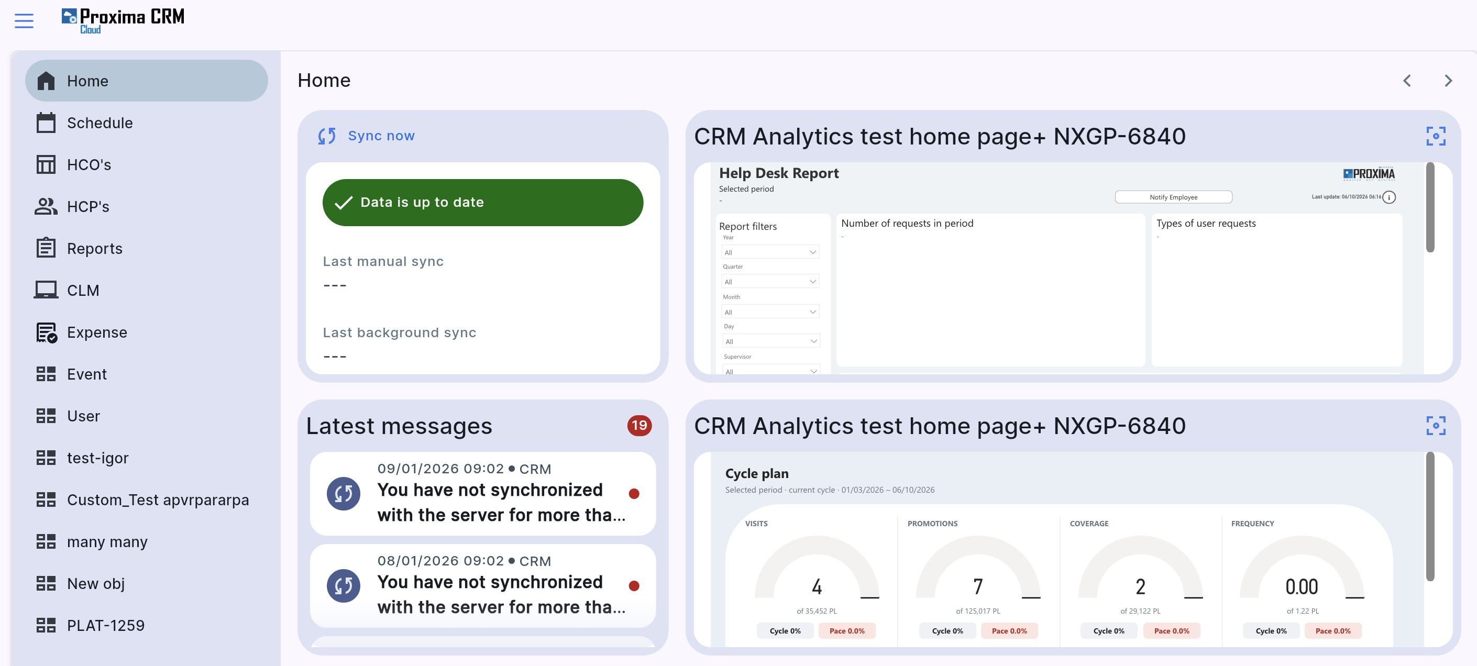
Task: Open the Month filter dropdown
Action: (770, 312)
